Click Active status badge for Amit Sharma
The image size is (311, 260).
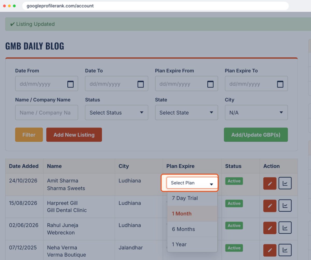tap(234, 181)
